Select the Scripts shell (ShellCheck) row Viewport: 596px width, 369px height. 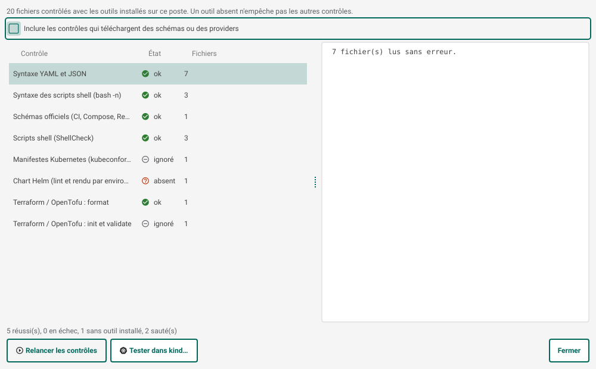click(x=158, y=138)
